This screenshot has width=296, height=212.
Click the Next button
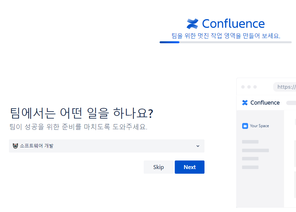point(190,167)
